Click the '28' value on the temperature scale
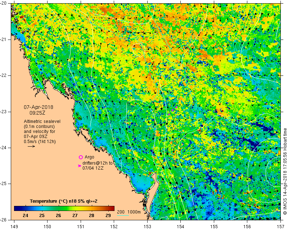 [91, 216]
